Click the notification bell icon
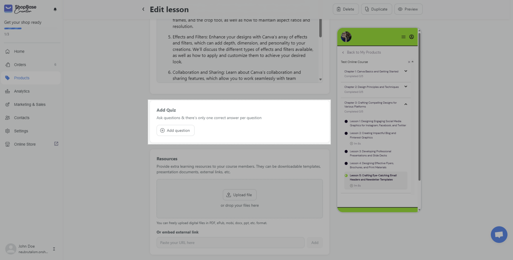The height and width of the screenshot is (260, 513). 55,9
